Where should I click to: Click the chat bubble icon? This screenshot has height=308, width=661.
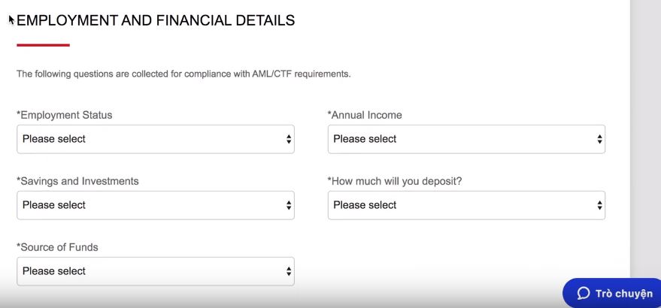tap(584, 293)
